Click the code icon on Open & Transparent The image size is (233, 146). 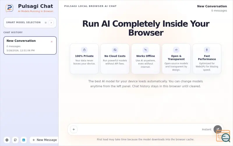[176, 50]
